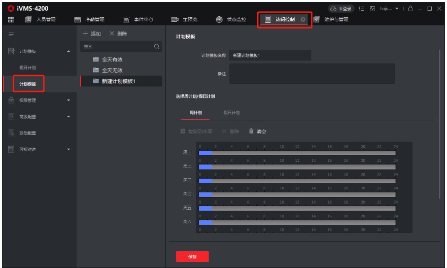Expand the 可视对讲 sidebar group
Viewport: 447px width, 268px height.
point(68,149)
